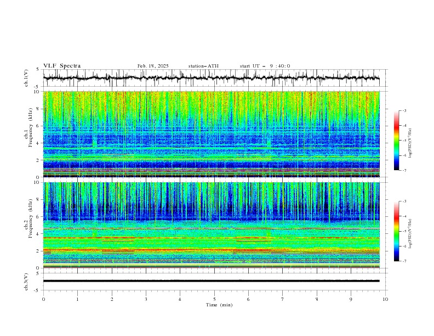
Task: Click inside the ch.2 spectrogram panel
Action: (211, 225)
